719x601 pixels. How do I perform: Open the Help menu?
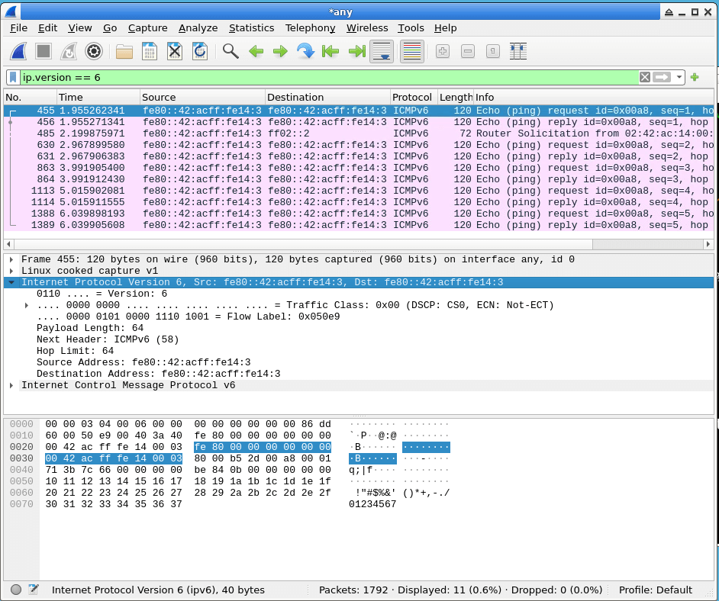445,28
